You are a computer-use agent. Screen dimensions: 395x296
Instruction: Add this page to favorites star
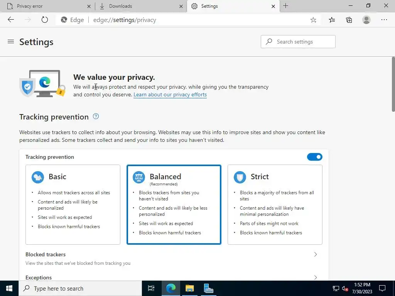tap(313, 20)
